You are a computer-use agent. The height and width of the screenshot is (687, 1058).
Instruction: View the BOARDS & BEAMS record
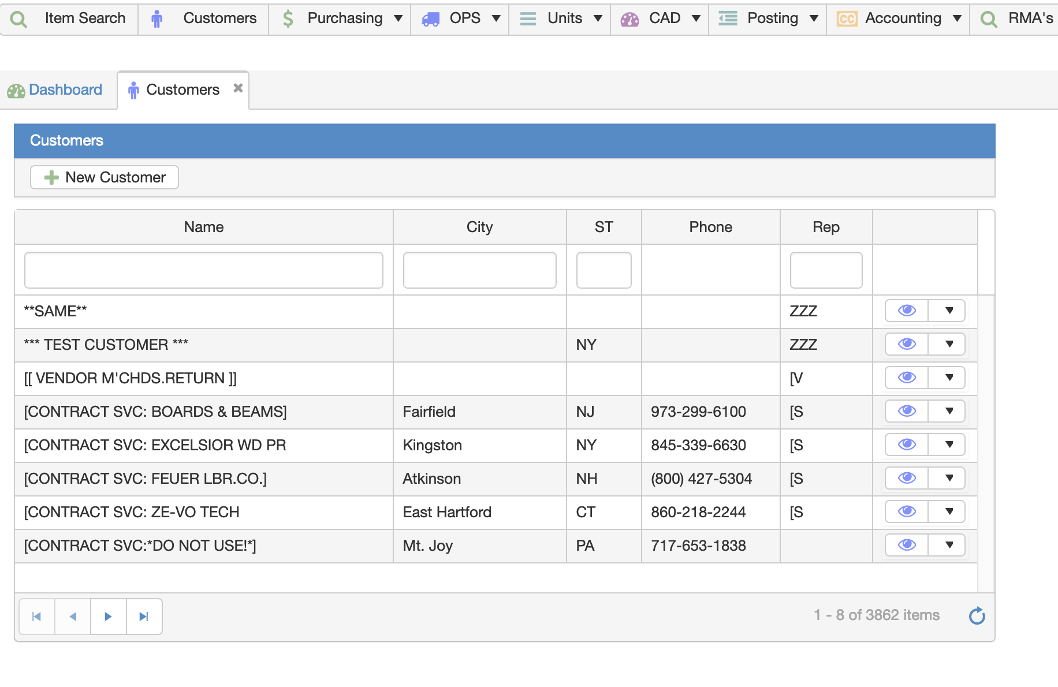pyautogui.click(x=907, y=411)
